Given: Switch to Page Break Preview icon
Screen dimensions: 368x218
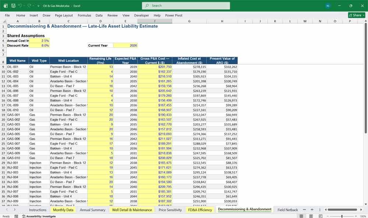Looking at the screenshot, I should pyautogui.click(x=321, y=216).
